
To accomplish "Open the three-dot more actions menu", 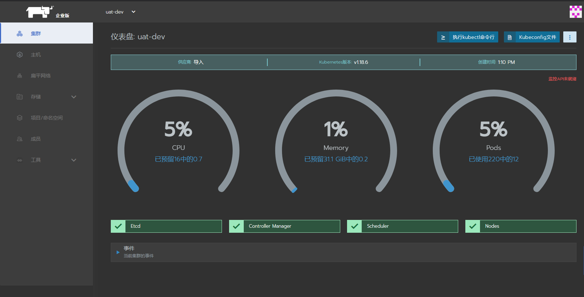I will [x=570, y=37].
